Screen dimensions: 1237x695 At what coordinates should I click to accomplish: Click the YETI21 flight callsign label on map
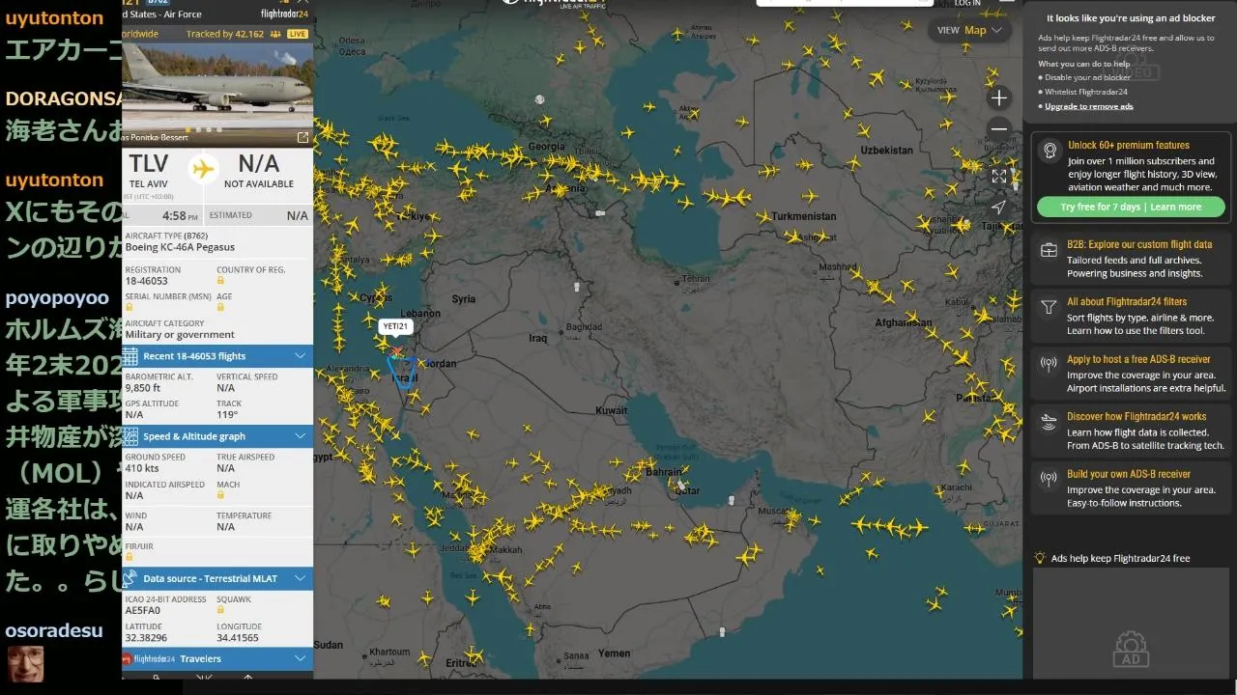(394, 326)
